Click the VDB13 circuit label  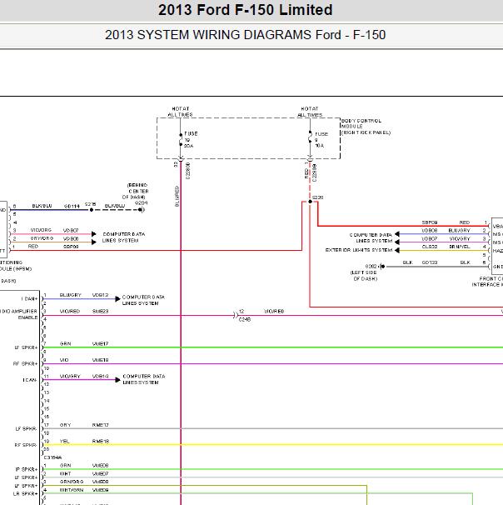[100, 295]
